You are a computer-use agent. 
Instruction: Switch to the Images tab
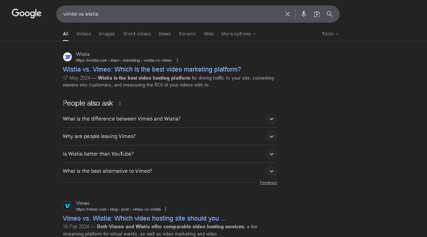107,34
